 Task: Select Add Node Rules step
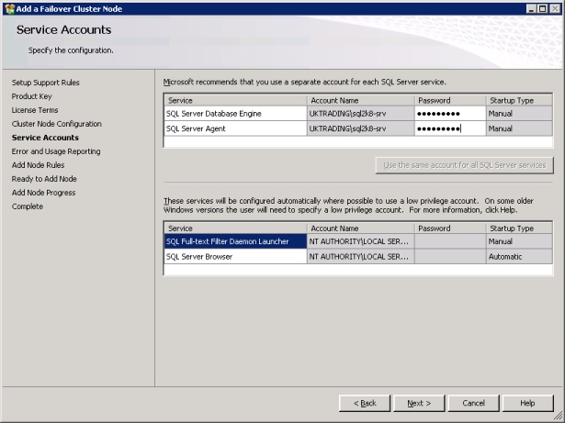38,165
